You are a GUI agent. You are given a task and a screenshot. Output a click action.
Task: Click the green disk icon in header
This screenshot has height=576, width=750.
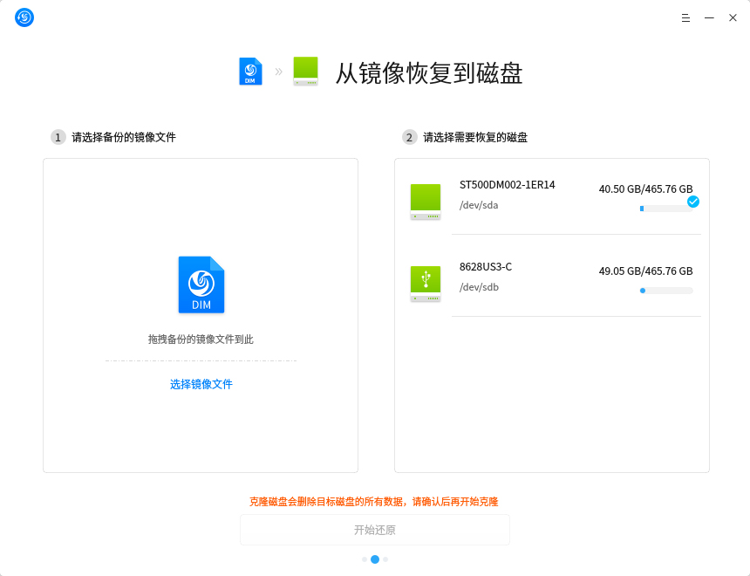point(305,72)
